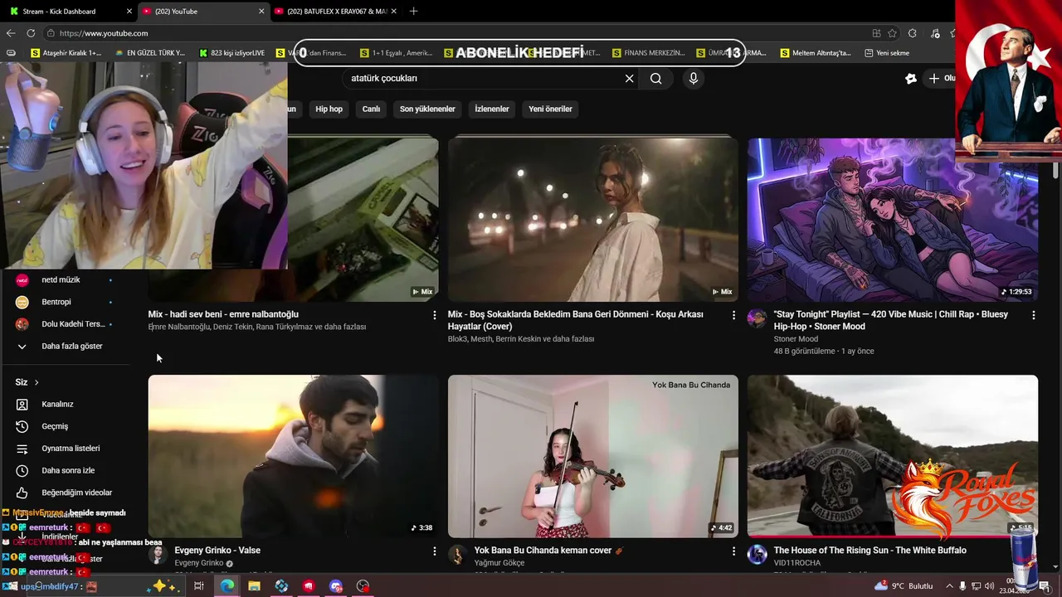The height and width of the screenshot is (597, 1062).
Task: Click the YouTube search magnifier button
Action: 656,78
